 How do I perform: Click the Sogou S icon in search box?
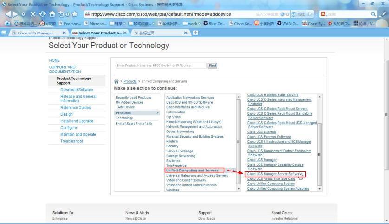(x=323, y=14)
